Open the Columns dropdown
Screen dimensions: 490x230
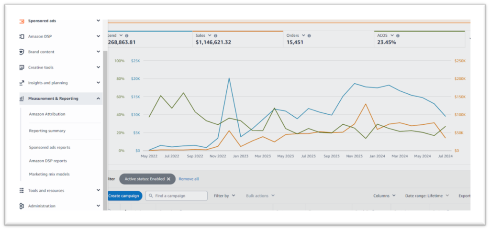tap(384, 196)
